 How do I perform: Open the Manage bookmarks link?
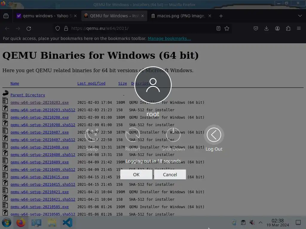click(169, 38)
